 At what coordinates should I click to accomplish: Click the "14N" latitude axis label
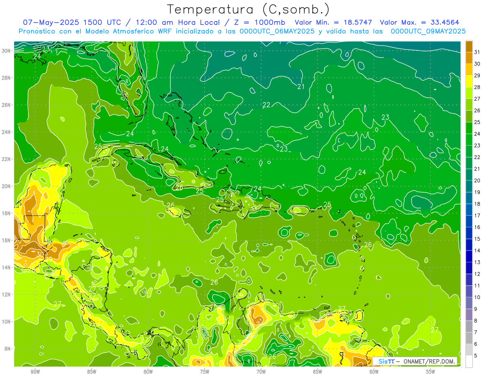6,267
